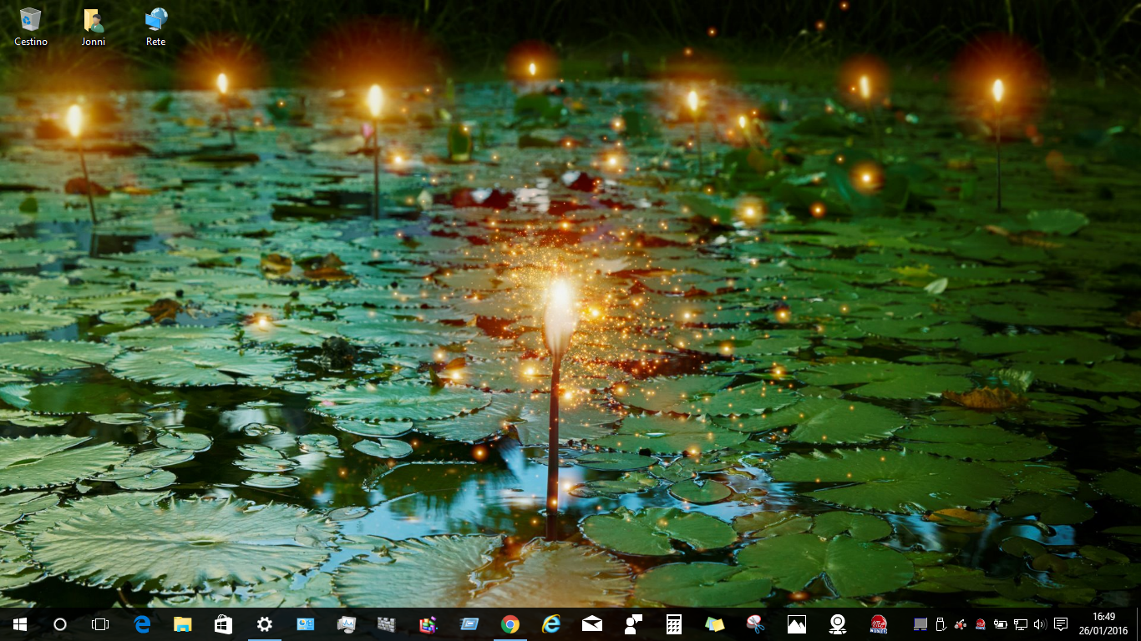
Task: Launch Google Chrome
Action: [x=509, y=624]
